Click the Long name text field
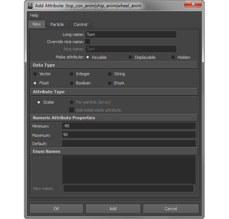The width and height of the screenshot is (229, 219). point(131,34)
